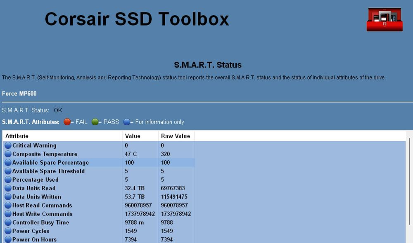Select the Composite Temperature row label
The height and width of the screenshot is (243, 413).
coord(45,154)
